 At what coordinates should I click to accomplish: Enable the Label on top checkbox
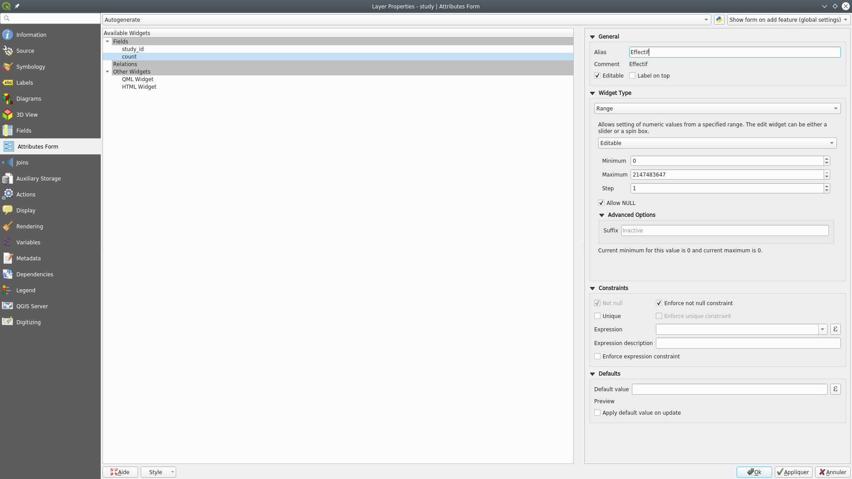pos(632,76)
